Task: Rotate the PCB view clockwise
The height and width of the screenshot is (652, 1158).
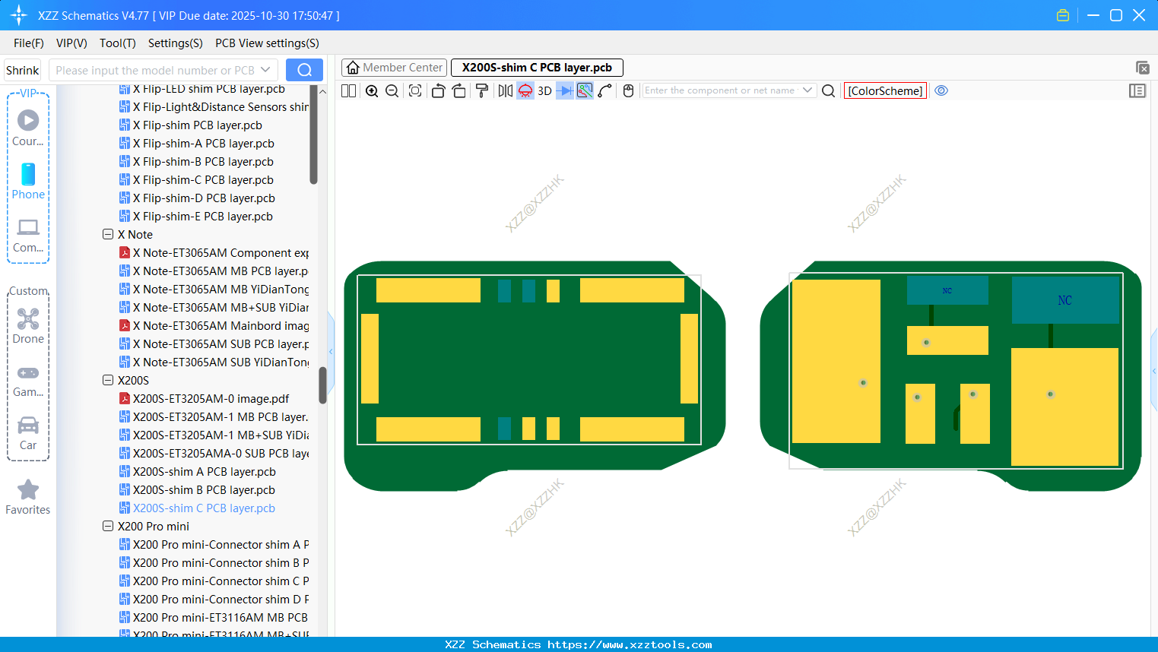Action: [459, 90]
